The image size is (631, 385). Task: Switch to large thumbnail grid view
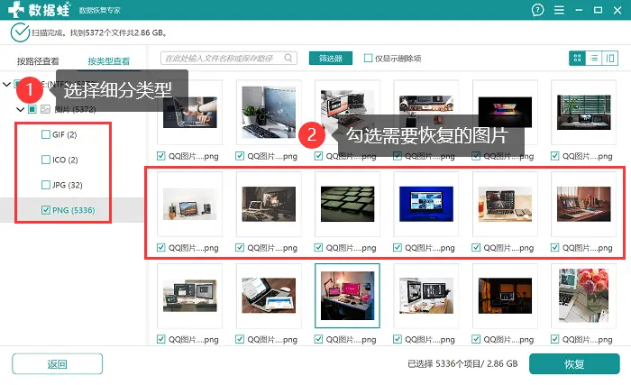(577, 59)
